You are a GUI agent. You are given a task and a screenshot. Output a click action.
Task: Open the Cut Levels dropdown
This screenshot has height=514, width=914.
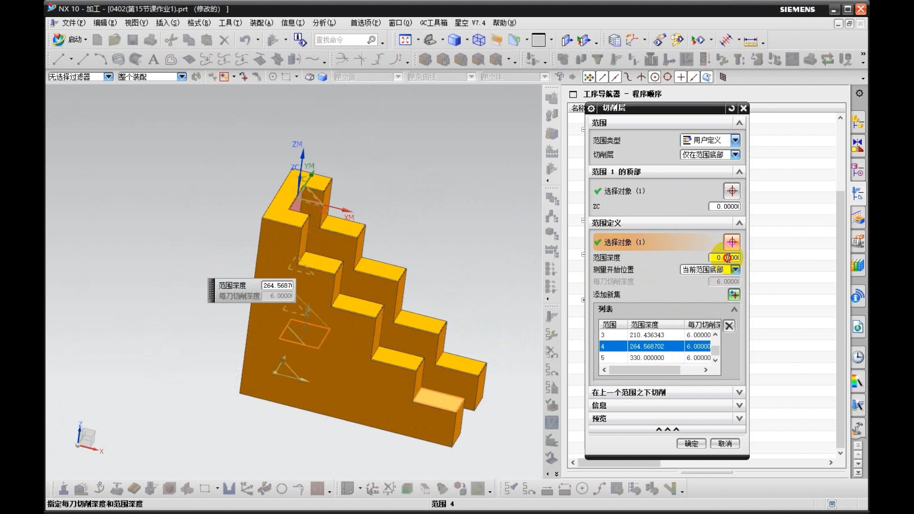pos(735,155)
